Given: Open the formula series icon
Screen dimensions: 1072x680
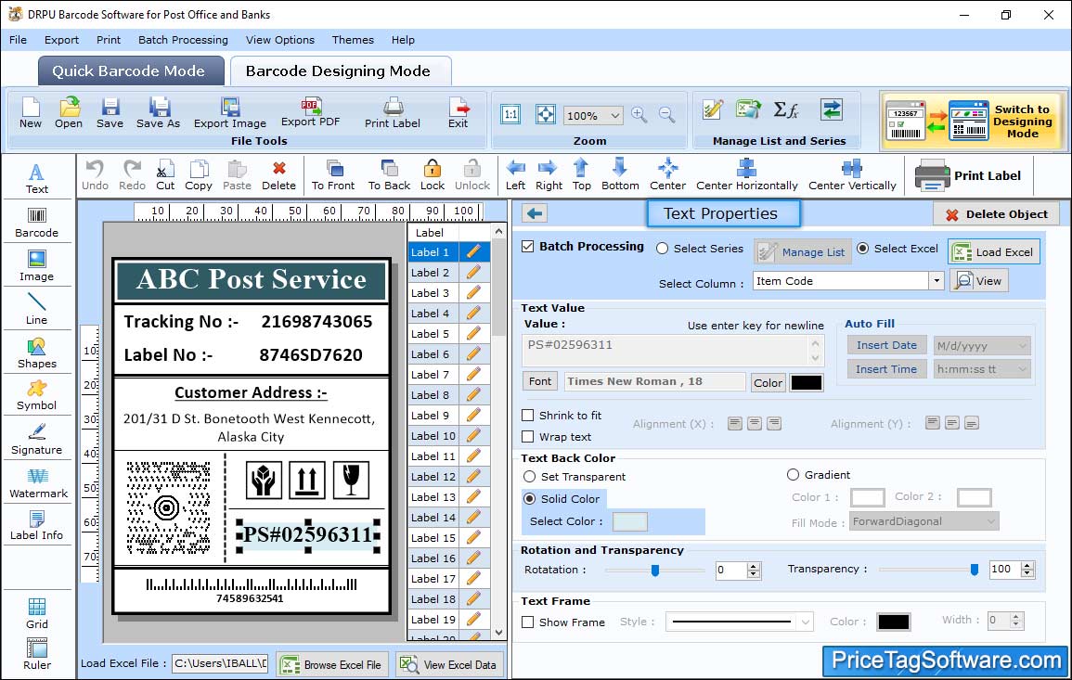Looking at the screenshot, I should (785, 110).
